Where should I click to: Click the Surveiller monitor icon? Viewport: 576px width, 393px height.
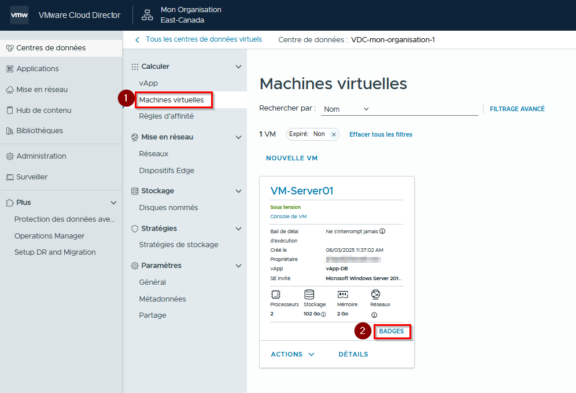pos(10,177)
